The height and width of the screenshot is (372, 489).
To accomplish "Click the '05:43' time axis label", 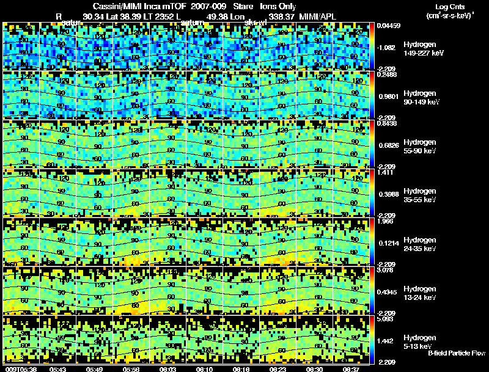I will pos(58,369).
